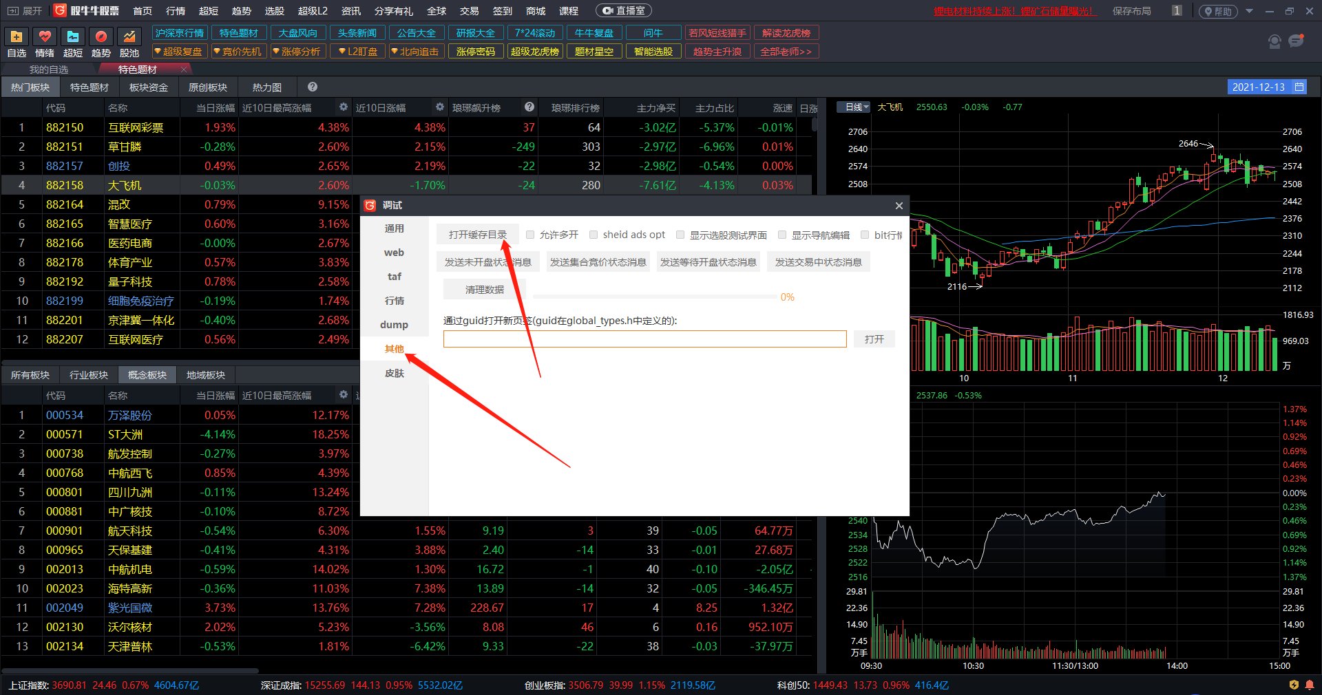
Task: Click the notification bell in status bar
Action: [x=1310, y=685]
